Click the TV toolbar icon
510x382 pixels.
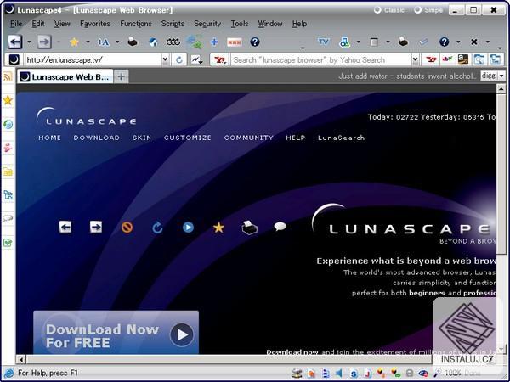[x=323, y=42]
